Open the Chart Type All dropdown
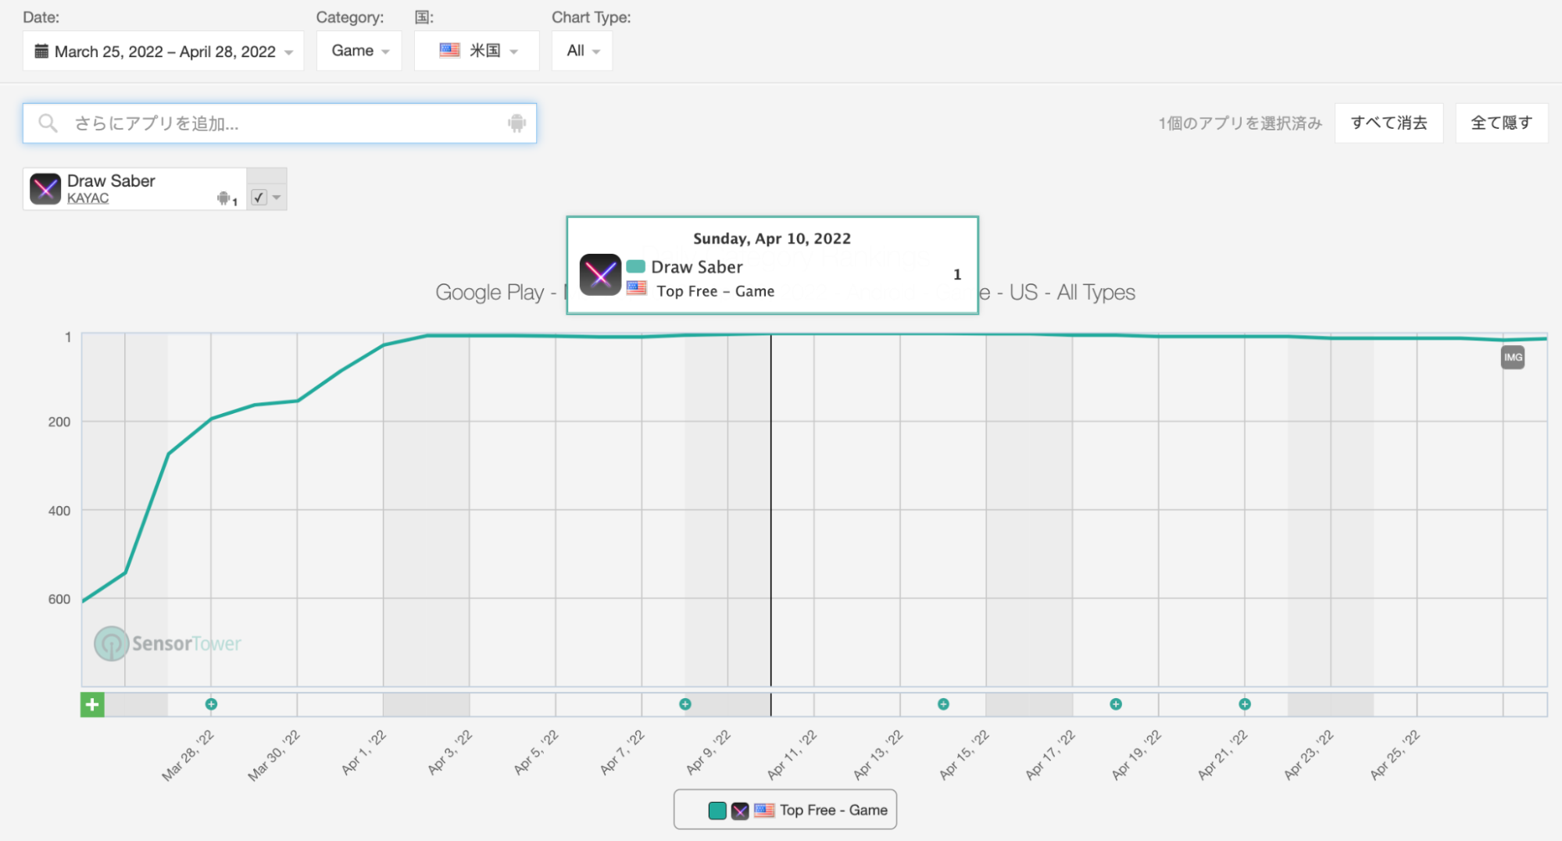Viewport: 1562px width, 841px height. coord(582,51)
